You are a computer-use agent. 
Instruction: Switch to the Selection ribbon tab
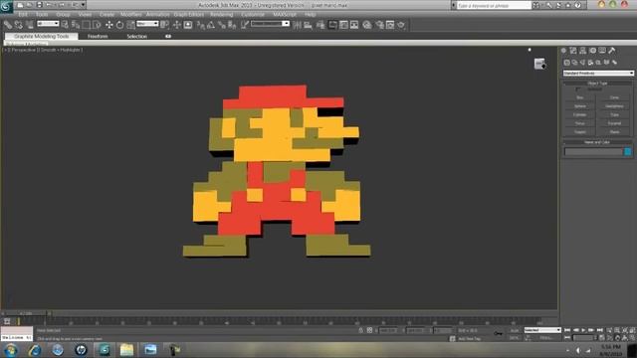click(x=136, y=36)
